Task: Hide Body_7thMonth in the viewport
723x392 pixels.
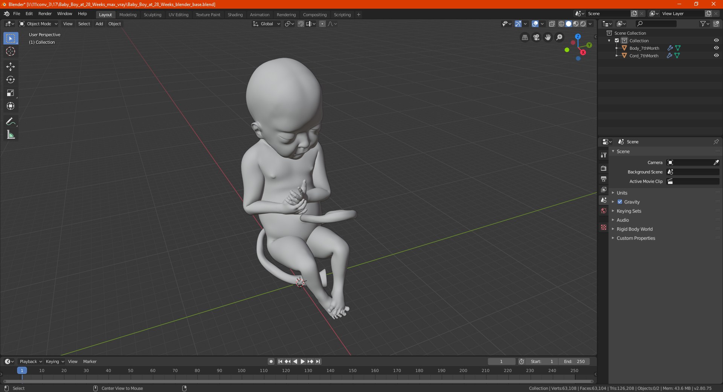Action: [x=716, y=48]
